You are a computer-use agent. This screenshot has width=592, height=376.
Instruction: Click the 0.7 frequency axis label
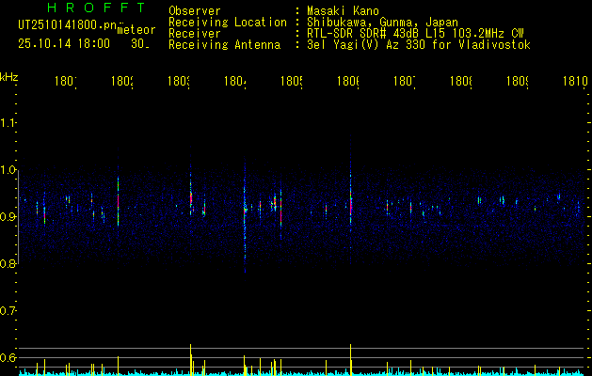coord(8,311)
